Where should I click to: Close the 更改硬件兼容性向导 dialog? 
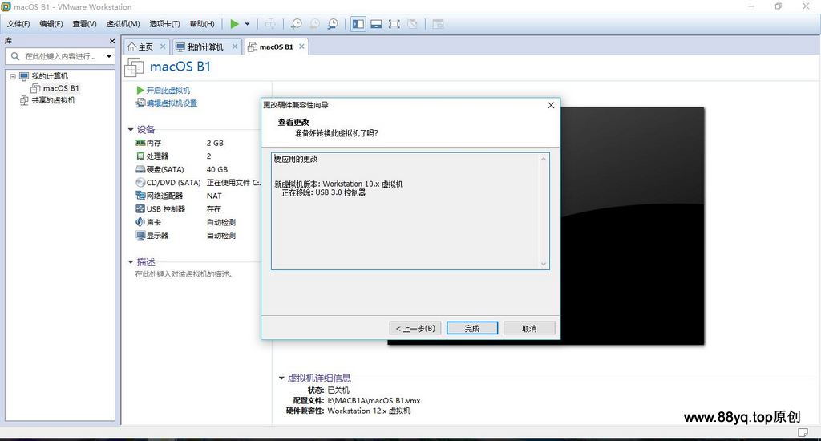coord(551,105)
